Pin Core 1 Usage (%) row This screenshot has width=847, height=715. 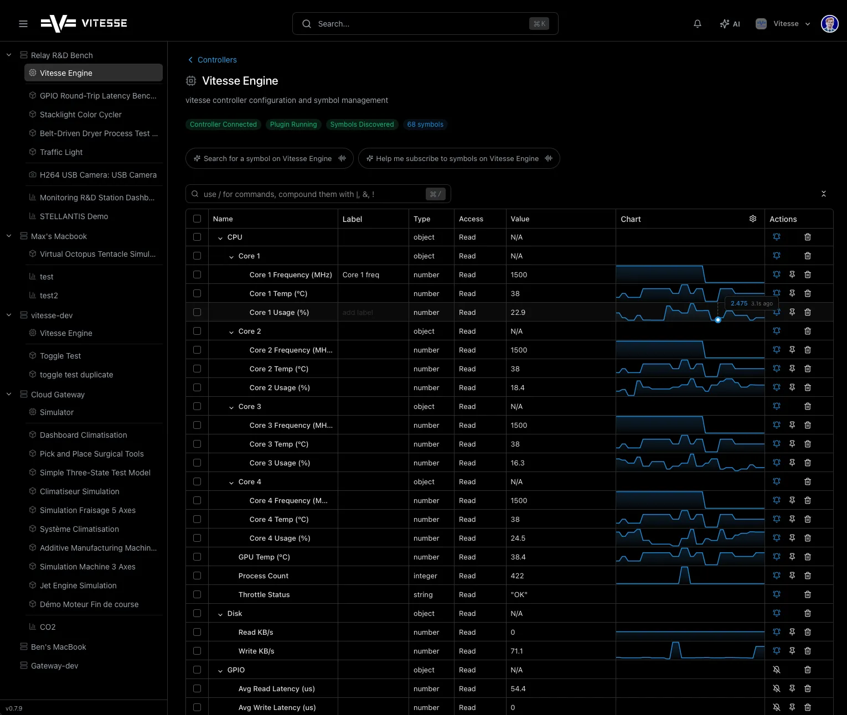coord(792,312)
